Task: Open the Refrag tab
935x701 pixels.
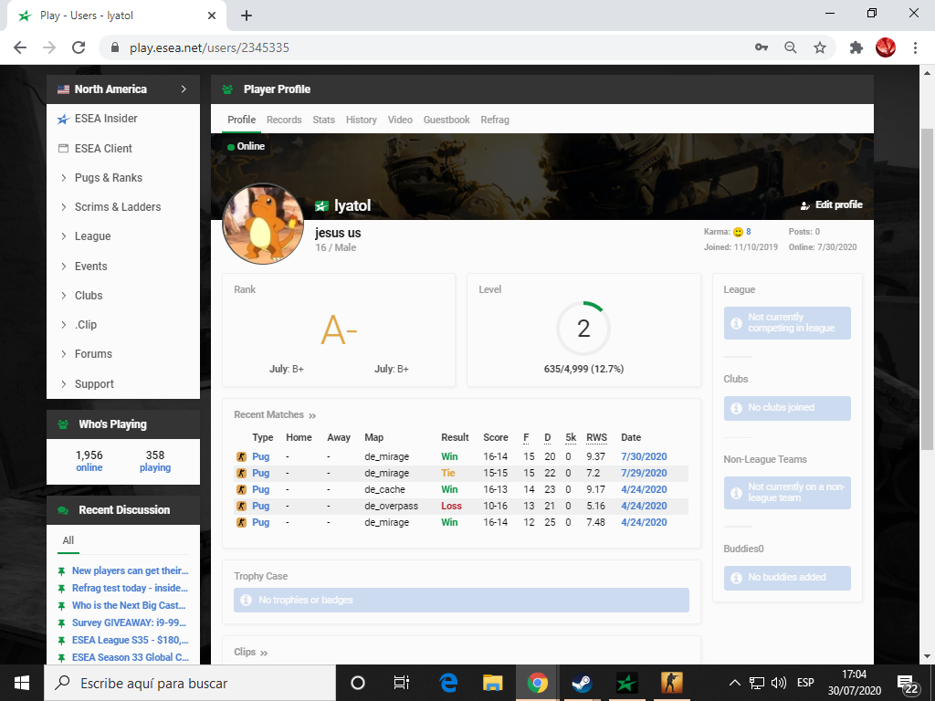Action: click(x=495, y=120)
